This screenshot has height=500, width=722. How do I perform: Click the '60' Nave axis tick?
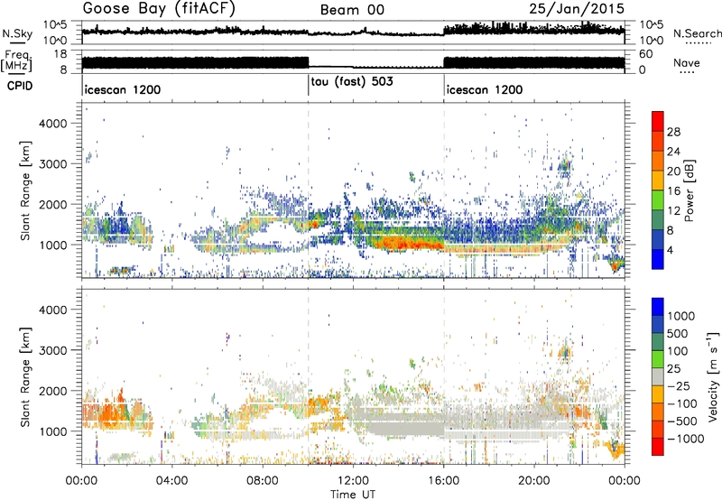pyautogui.click(x=646, y=54)
